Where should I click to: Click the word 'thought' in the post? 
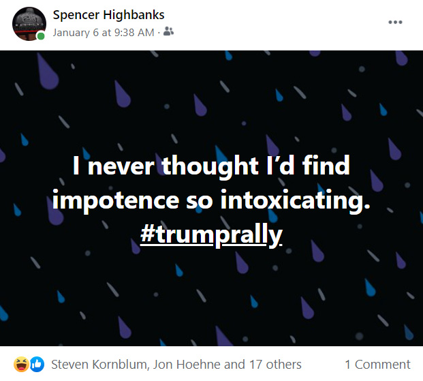coord(210,166)
